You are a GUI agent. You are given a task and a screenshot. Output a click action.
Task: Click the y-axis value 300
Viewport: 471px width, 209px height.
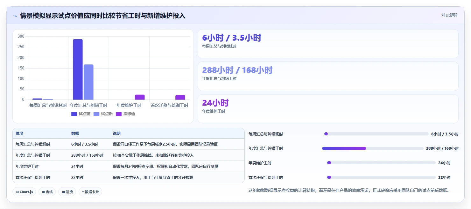21,36
